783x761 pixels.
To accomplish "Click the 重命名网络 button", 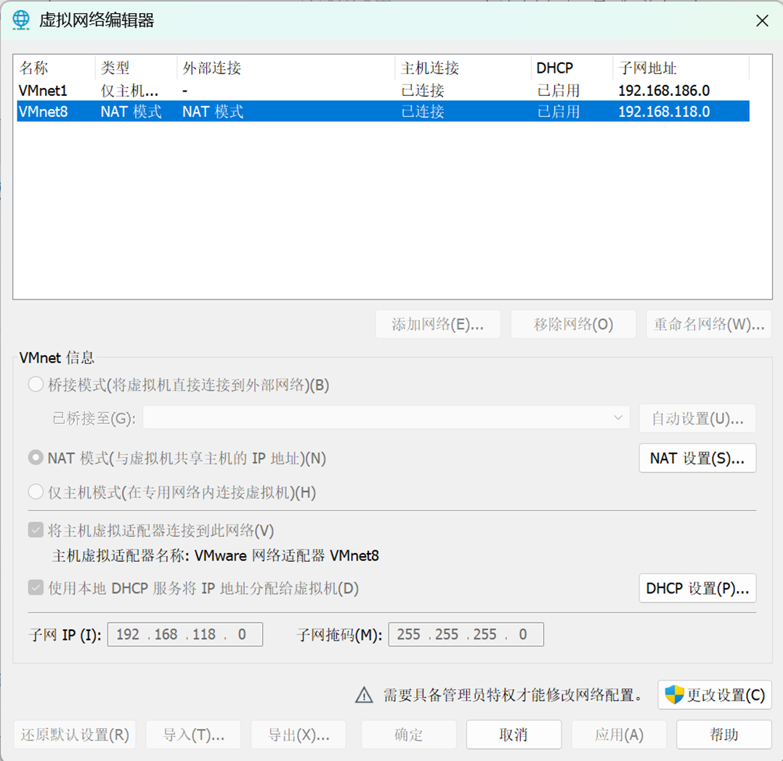I will point(709,324).
